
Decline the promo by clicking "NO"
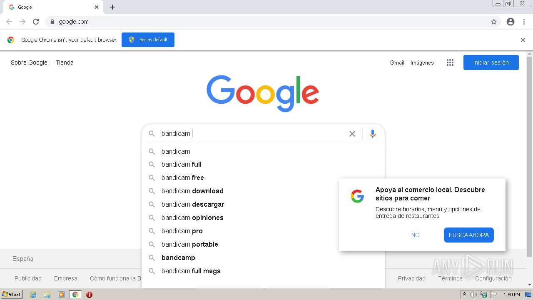click(416, 235)
